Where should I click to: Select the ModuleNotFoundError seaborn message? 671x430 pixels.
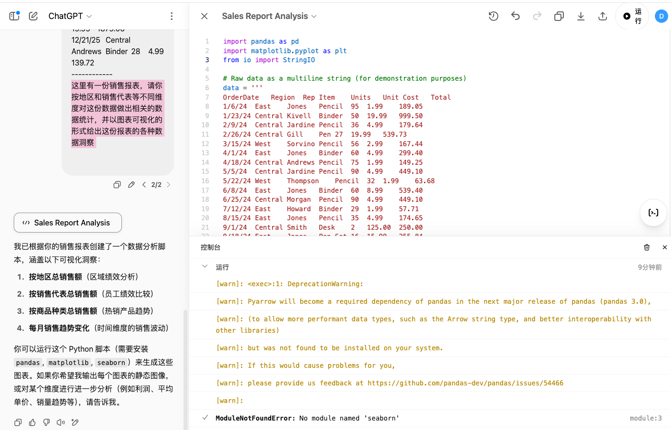point(307,418)
